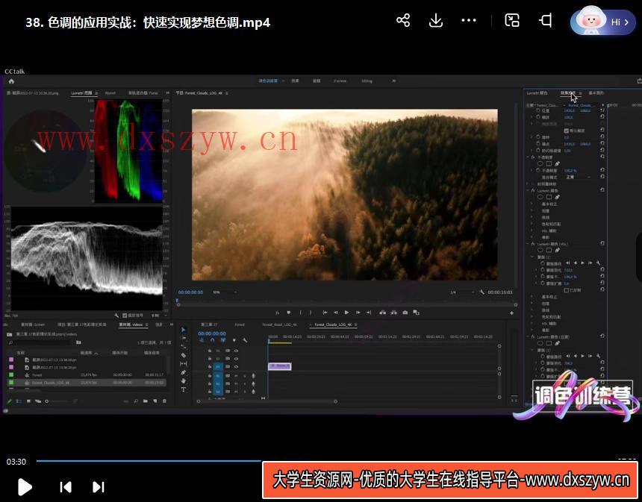Toggle the mask inverted checkbox in Lumetri HSL
Viewport: 642px width, 502px height.
567,290
